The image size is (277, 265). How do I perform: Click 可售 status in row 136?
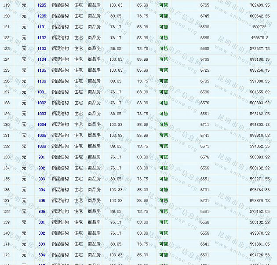(x=164, y=190)
